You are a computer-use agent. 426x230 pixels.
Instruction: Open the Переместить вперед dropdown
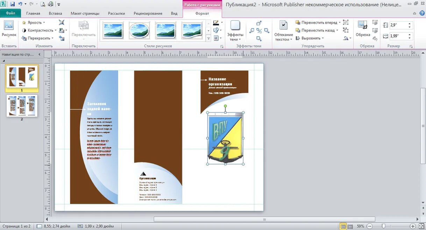(x=318, y=23)
